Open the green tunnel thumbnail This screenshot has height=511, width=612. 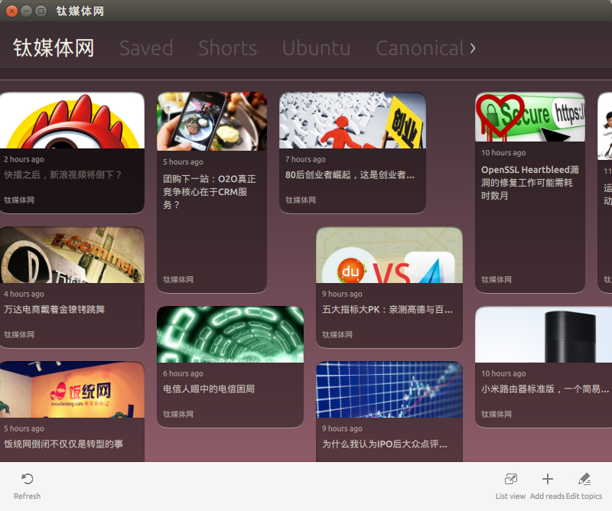pyautogui.click(x=230, y=334)
